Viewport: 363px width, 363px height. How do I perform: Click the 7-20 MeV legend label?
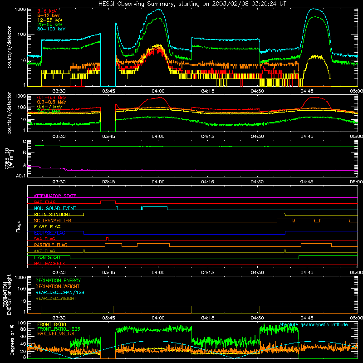point(49,111)
